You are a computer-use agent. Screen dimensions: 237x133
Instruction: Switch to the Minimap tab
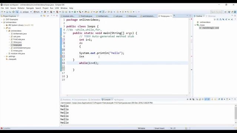tap(211, 16)
